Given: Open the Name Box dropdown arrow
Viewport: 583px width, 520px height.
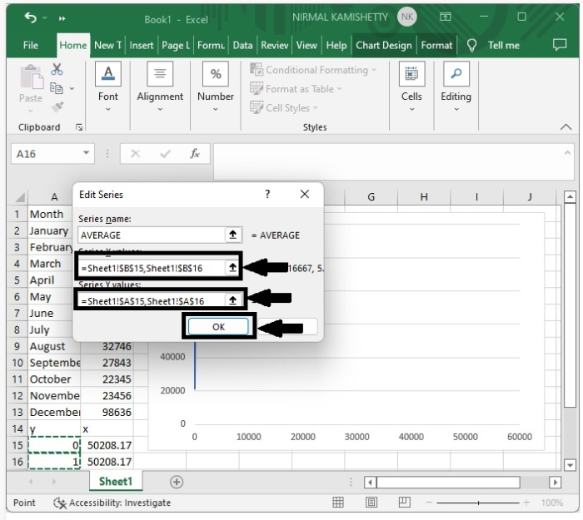Looking at the screenshot, I should pos(87,153).
